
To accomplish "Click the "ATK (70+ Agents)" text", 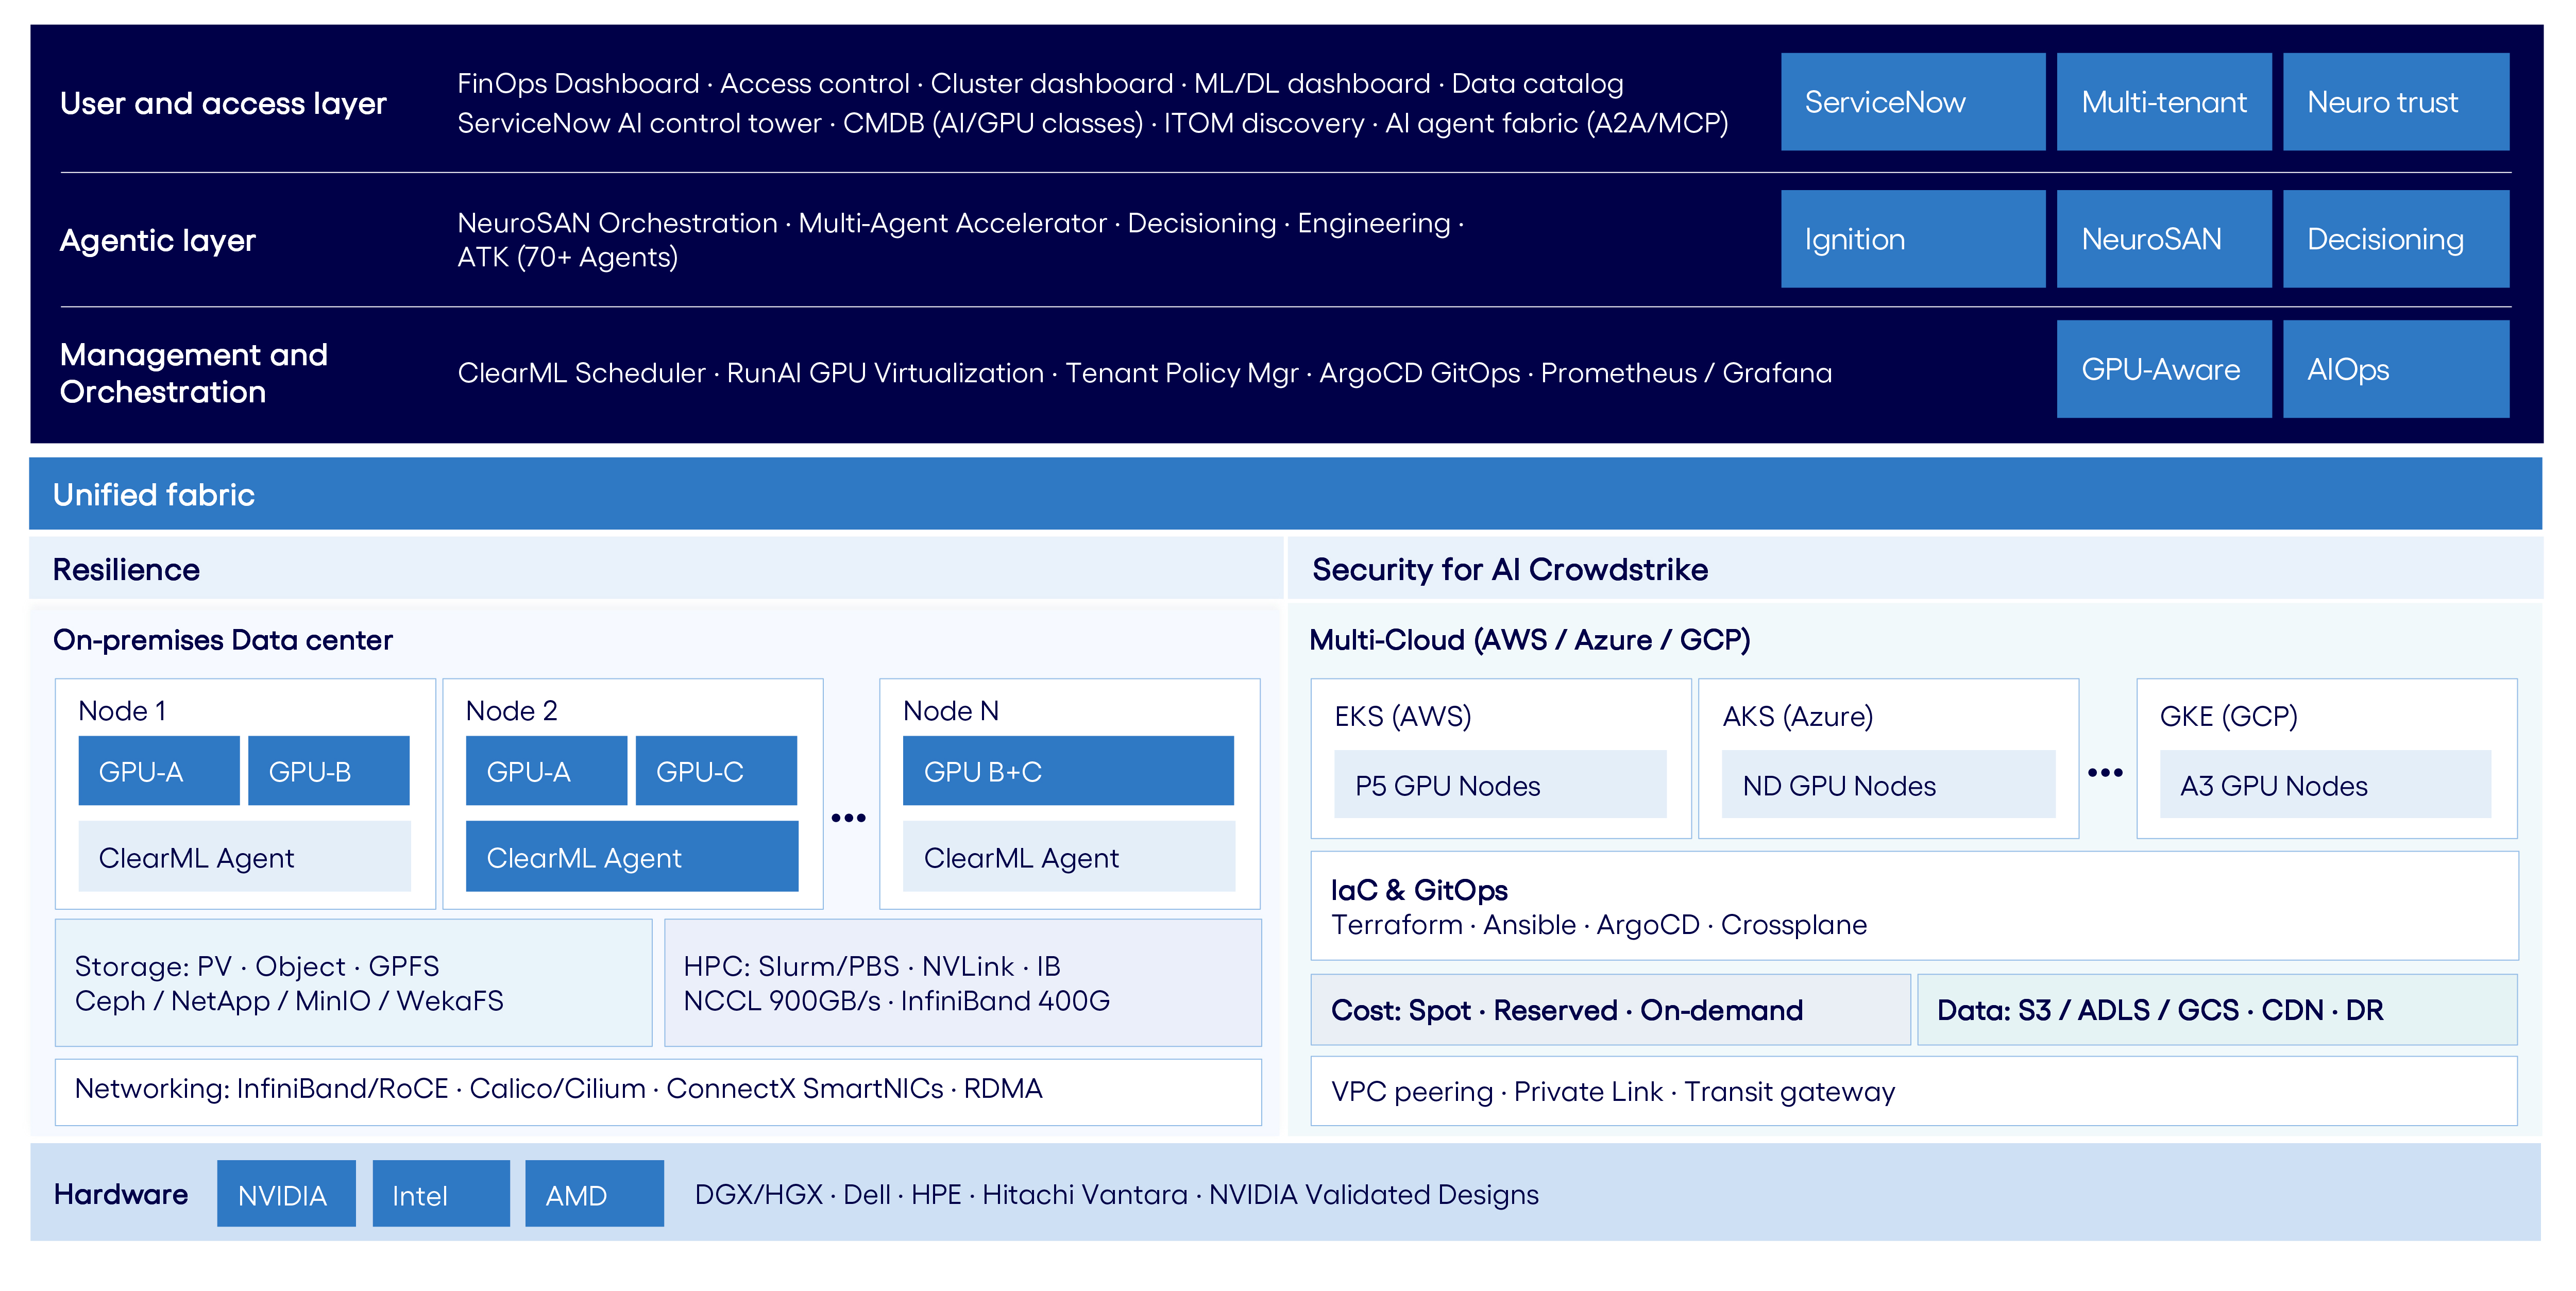I will 567,257.
